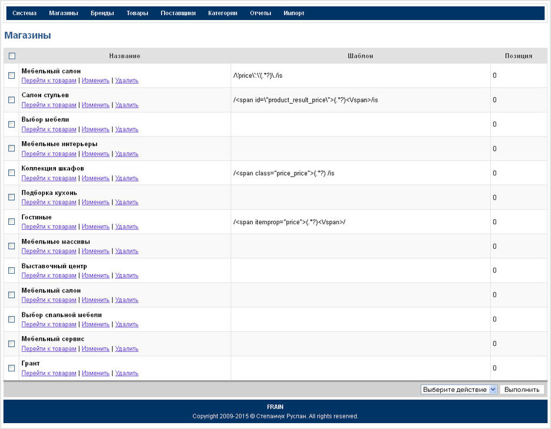Open the Импорт menu item
The image size is (551, 429).
tap(294, 13)
